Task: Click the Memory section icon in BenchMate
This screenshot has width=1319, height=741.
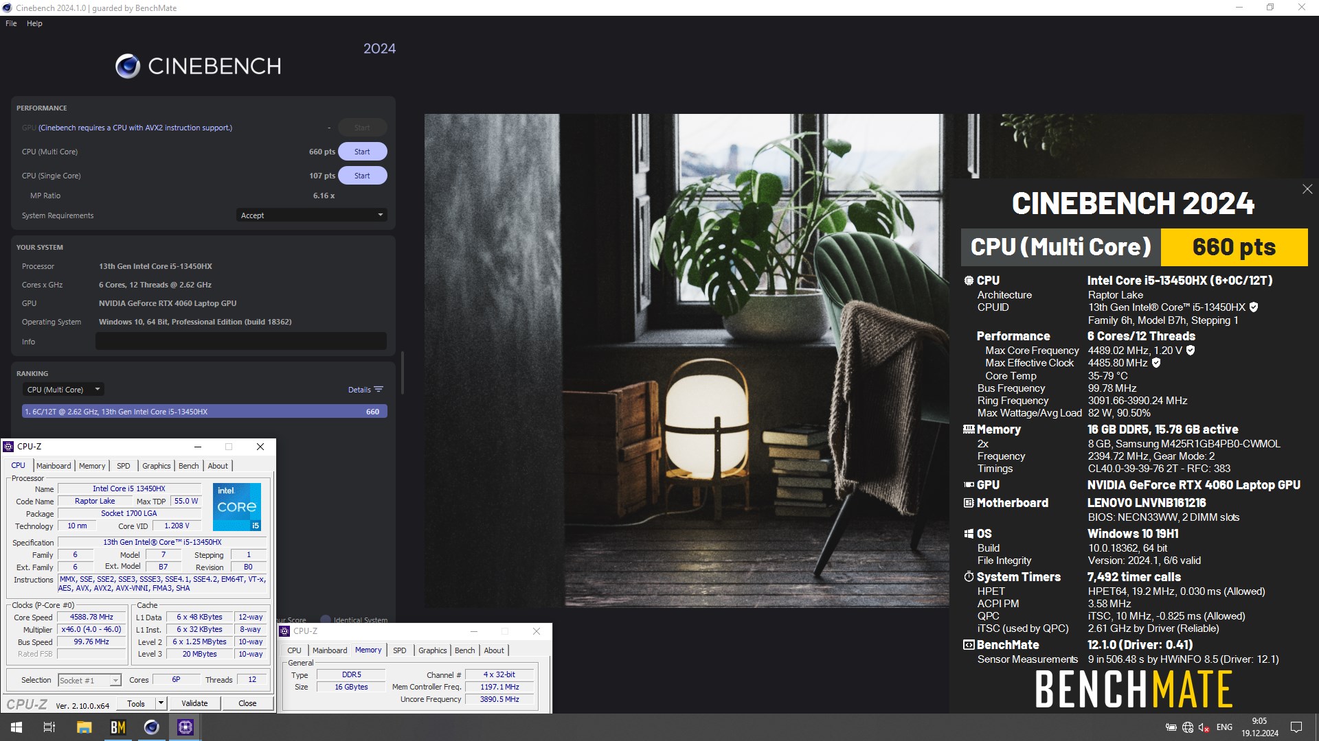Action: tap(969, 430)
